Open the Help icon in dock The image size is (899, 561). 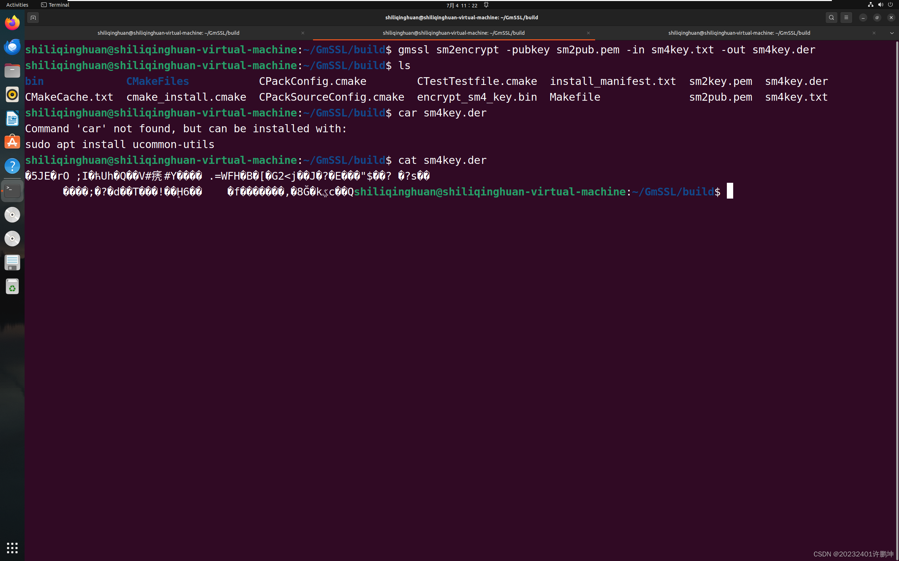[12, 166]
